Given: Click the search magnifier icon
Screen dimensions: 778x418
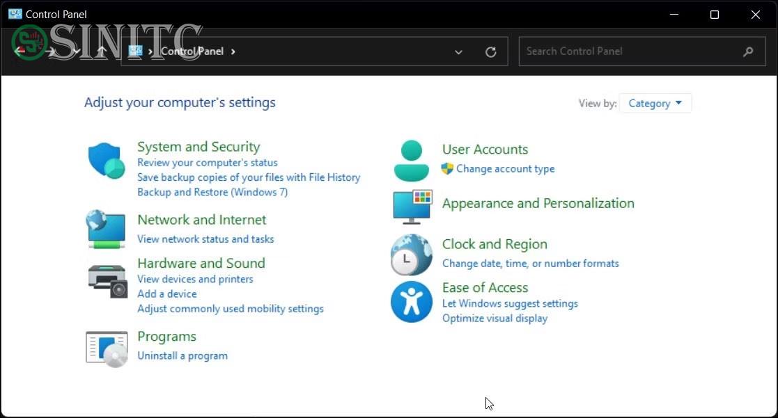Looking at the screenshot, I should coord(748,51).
